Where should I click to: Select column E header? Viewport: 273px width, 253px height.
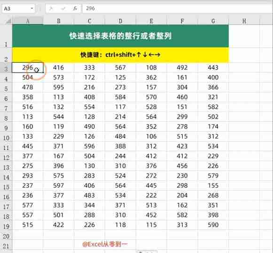tap(151, 21)
